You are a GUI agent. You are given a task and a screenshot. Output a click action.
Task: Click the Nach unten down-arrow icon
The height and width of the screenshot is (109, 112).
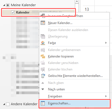43,89
